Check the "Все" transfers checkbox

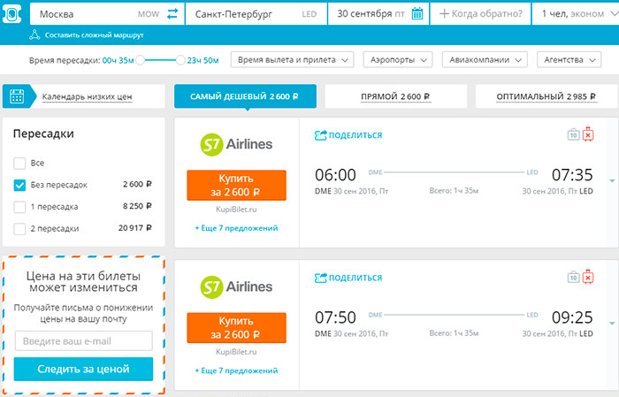(x=19, y=163)
